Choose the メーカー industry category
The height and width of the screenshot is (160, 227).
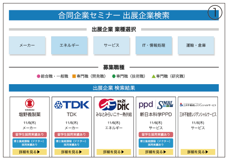[x=27, y=45]
